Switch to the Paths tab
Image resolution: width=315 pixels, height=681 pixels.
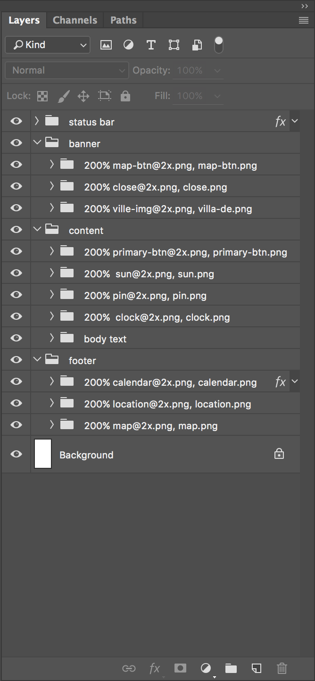(123, 20)
